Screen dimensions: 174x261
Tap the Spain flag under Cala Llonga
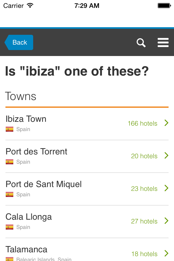click(10, 227)
